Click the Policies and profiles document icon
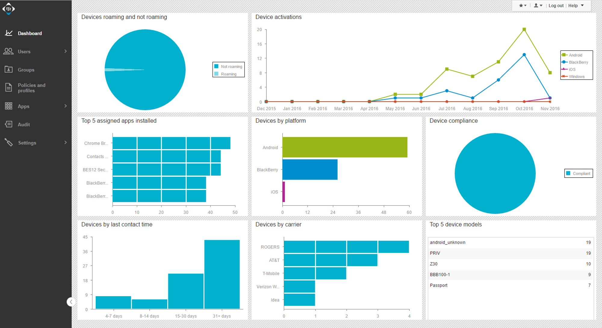This screenshot has height=328, width=602. (8, 87)
